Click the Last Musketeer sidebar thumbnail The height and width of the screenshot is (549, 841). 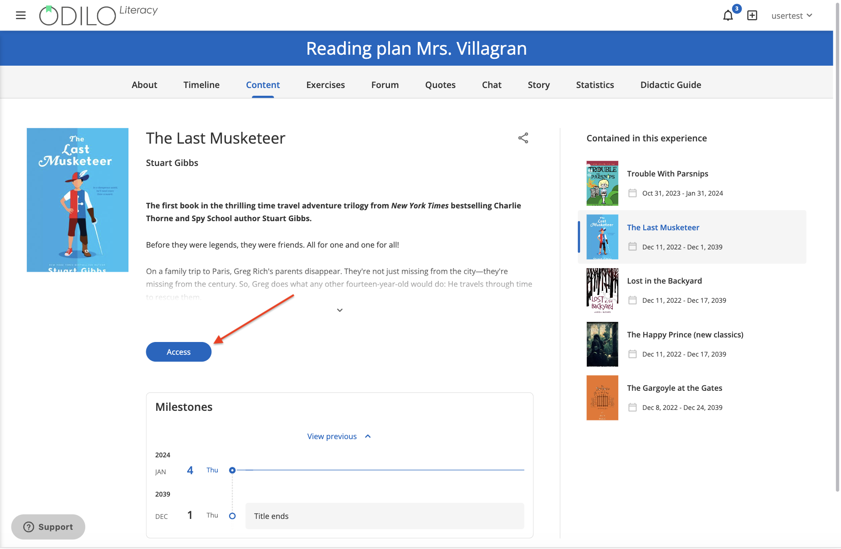pos(602,237)
